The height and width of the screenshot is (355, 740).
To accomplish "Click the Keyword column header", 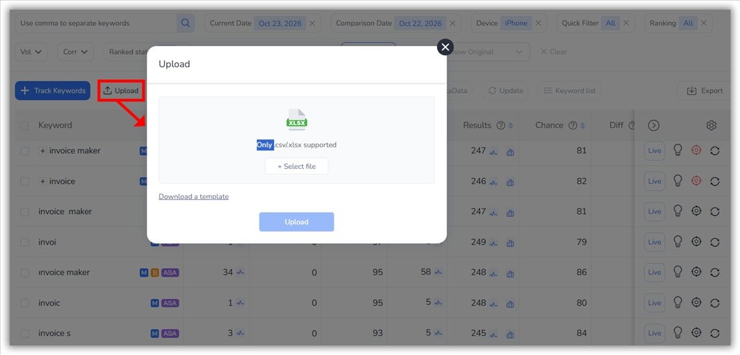I will coord(55,125).
